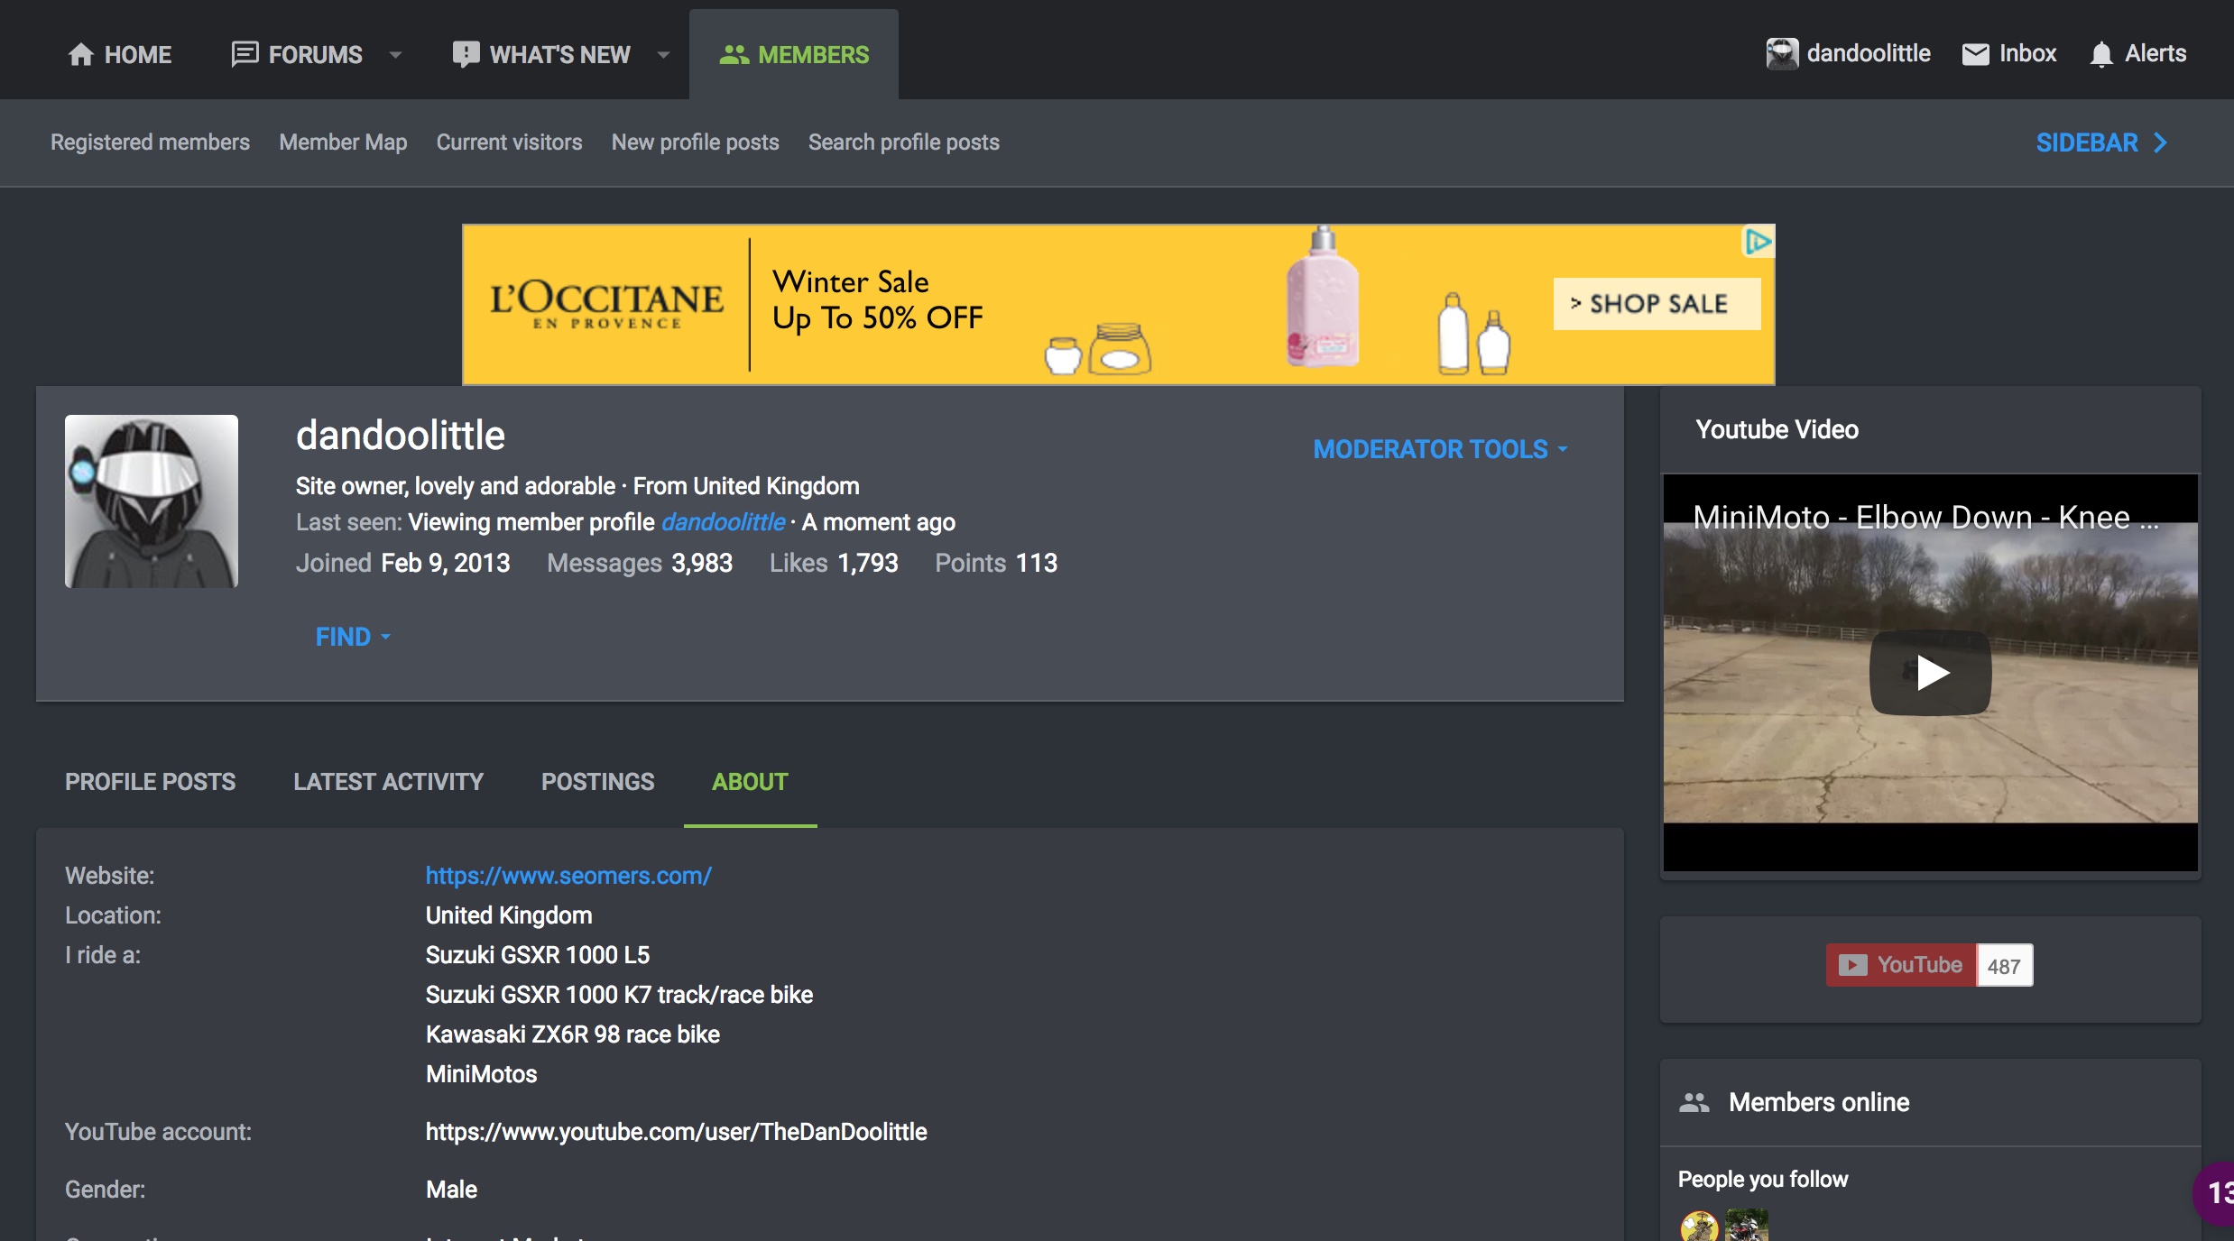The height and width of the screenshot is (1241, 2234).
Task: Open Inbox via envelope icon
Action: pyautogui.click(x=1975, y=54)
